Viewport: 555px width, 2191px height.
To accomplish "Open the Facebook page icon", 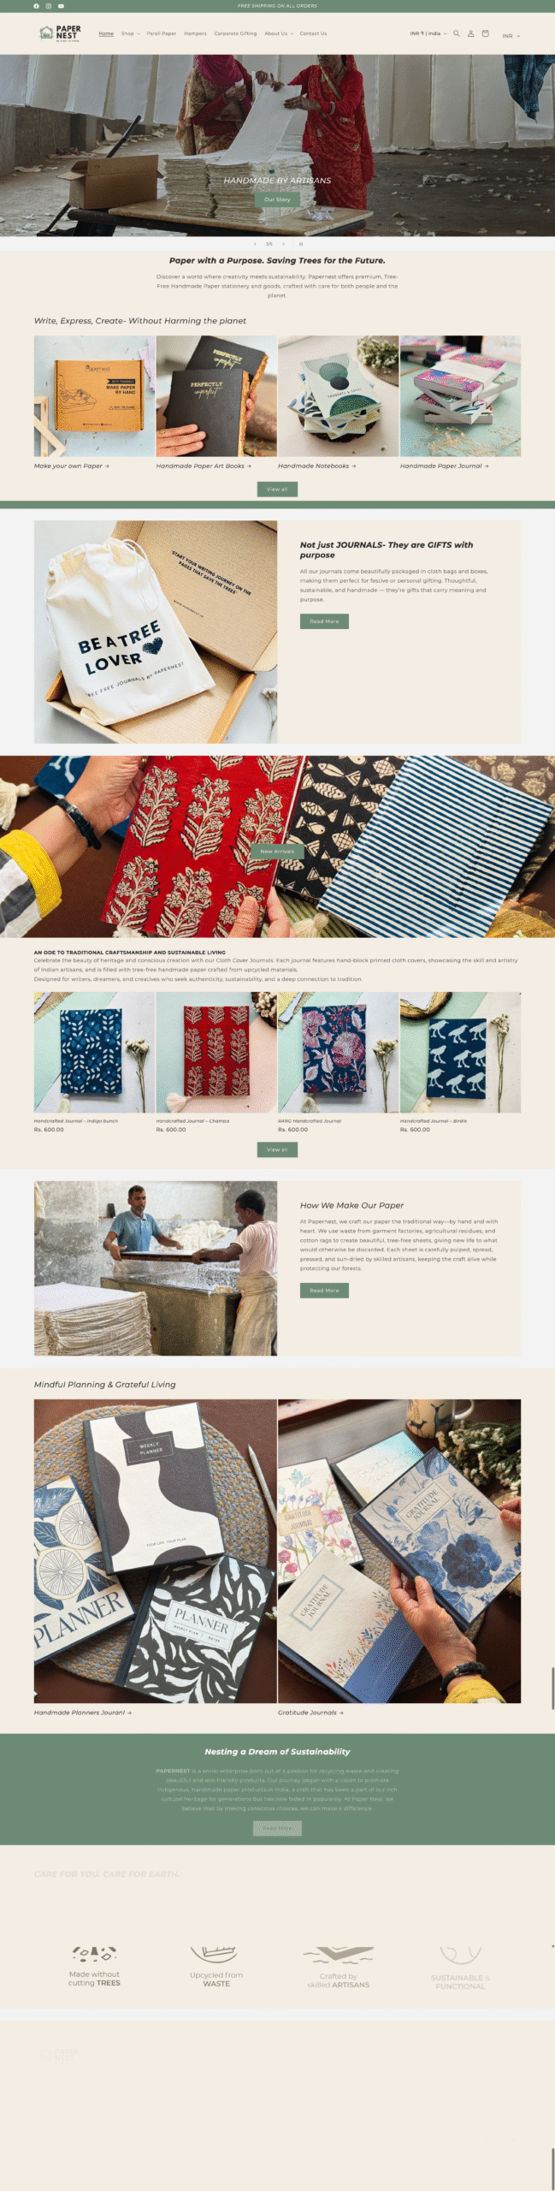I will (36, 6).
